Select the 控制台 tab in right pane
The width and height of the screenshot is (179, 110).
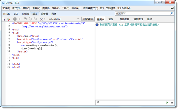[101, 19]
